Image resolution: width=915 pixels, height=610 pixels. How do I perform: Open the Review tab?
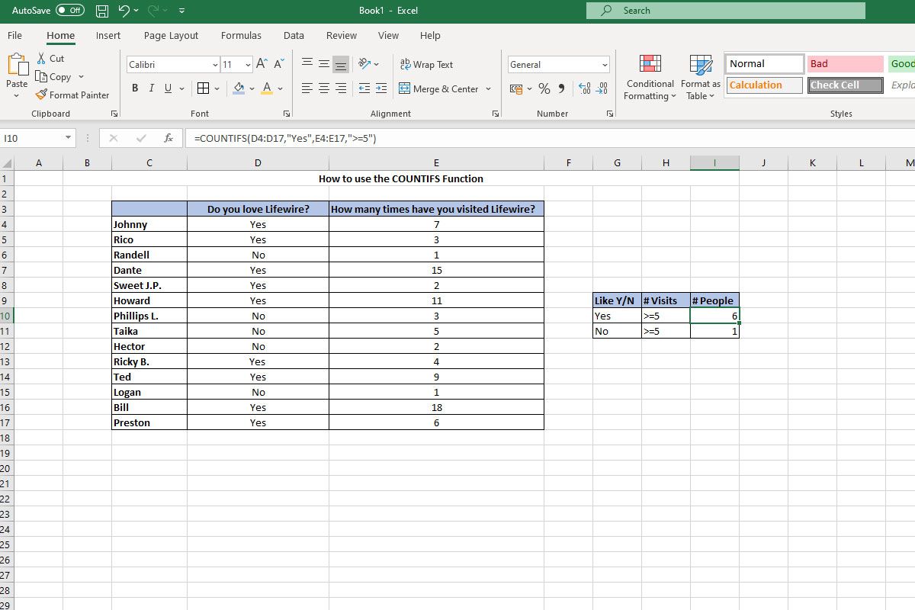(341, 35)
